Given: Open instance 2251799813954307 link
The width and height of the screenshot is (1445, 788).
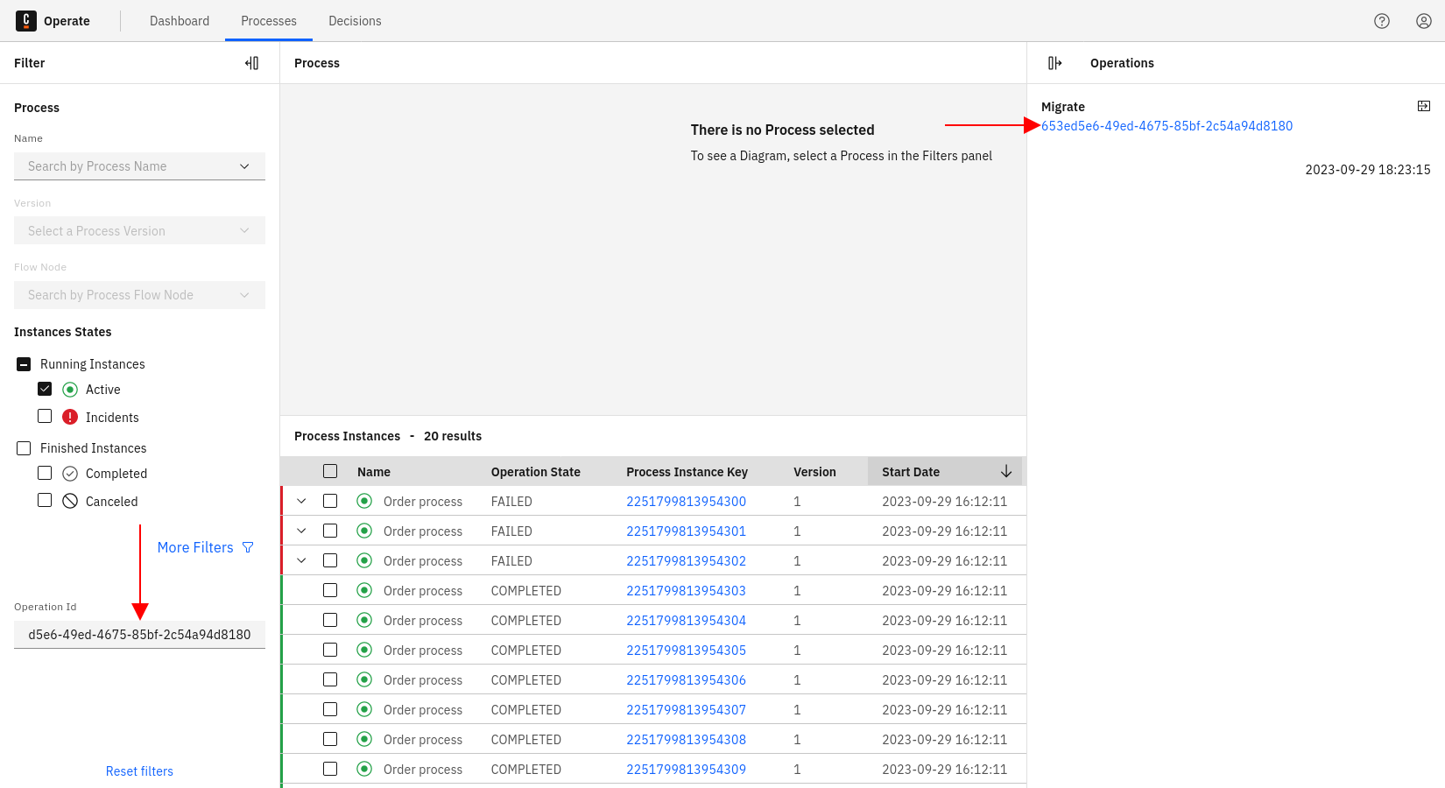Looking at the screenshot, I should (x=686, y=710).
